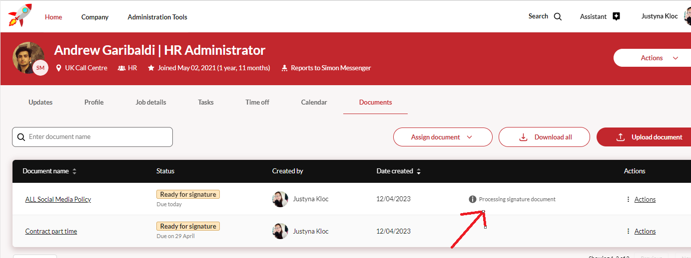
Task: Open the Assistant icon
Action: coord(616,16)
